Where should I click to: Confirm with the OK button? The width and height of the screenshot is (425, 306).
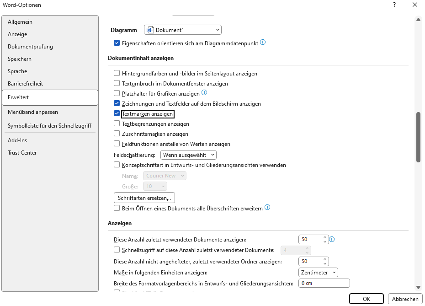pyautogui.click(x=367, y=299)
